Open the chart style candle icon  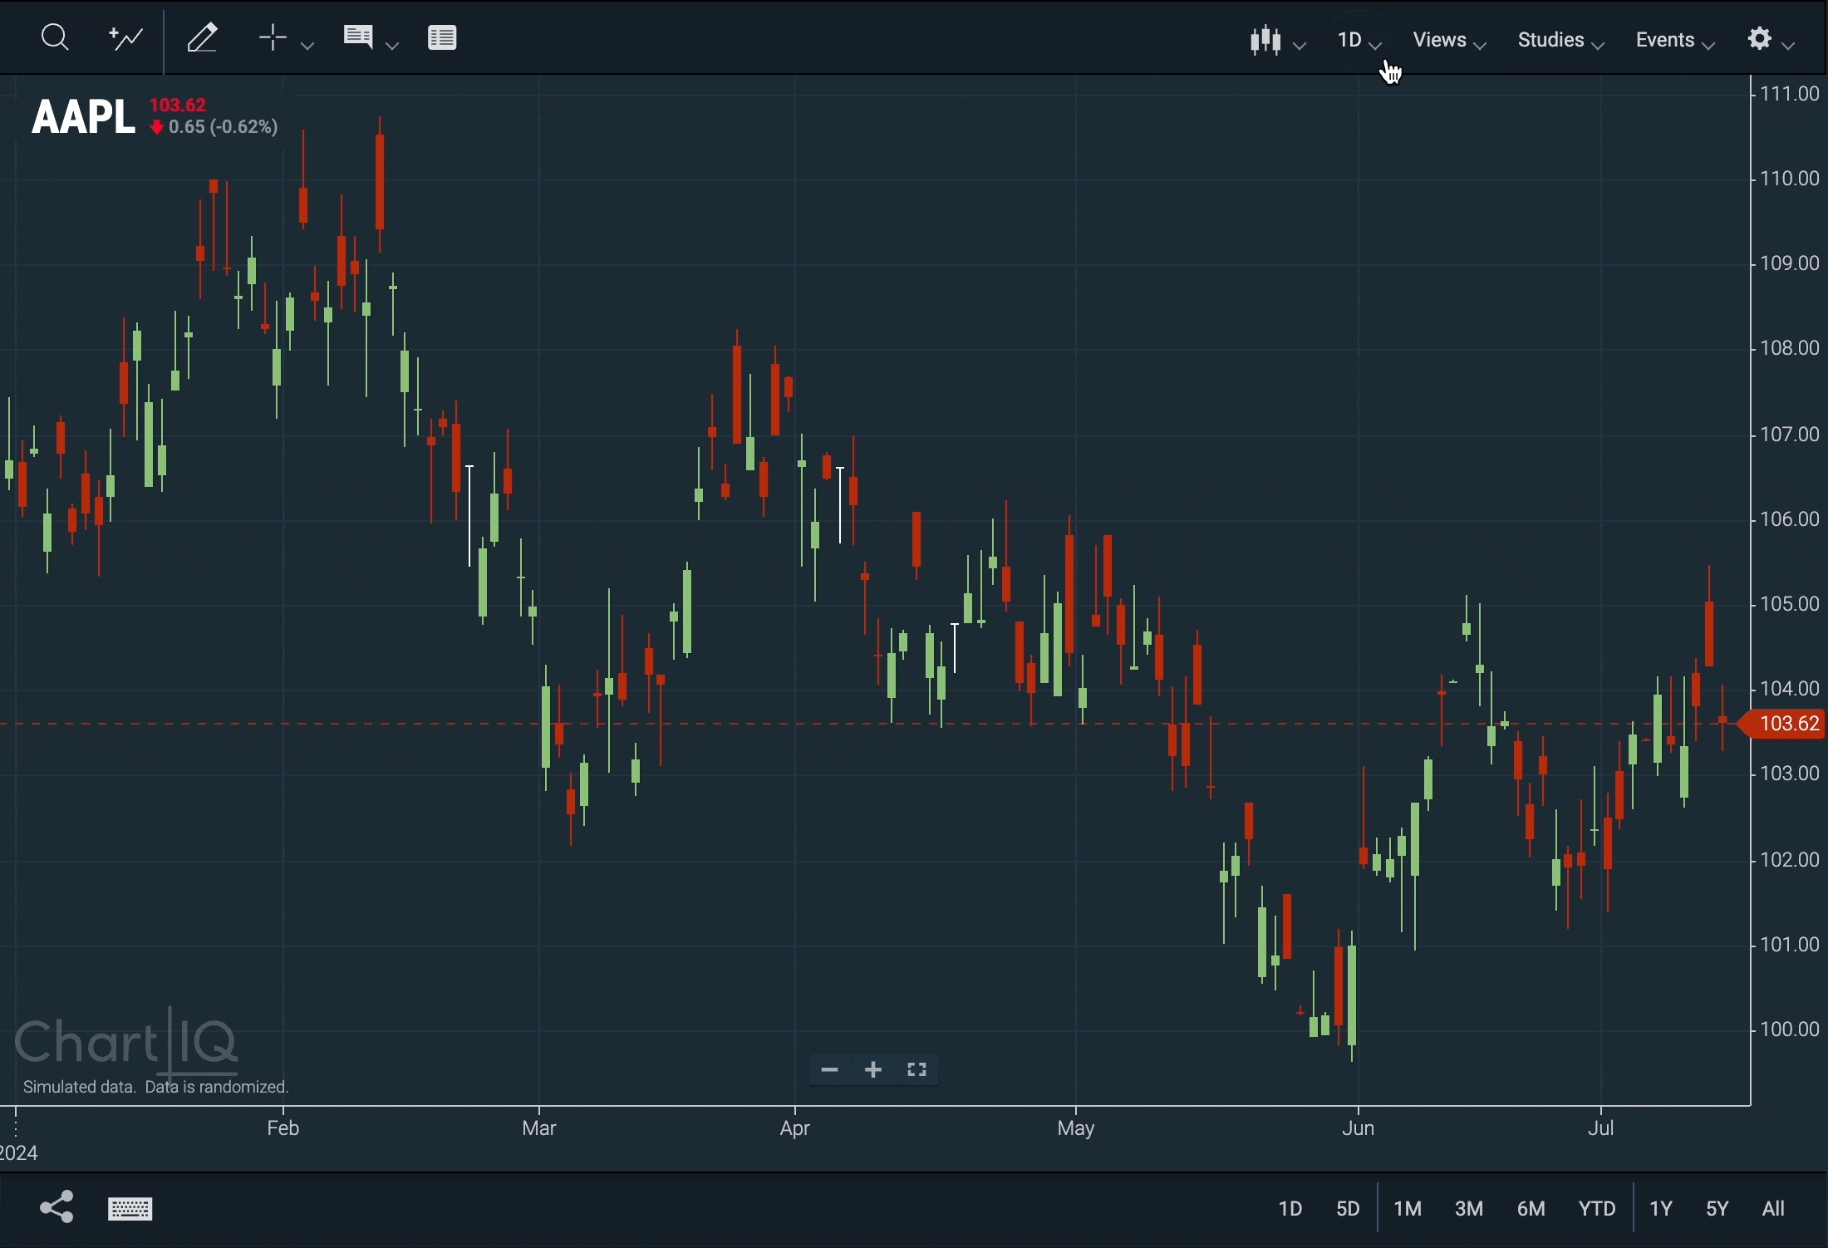coord(1266,40)
